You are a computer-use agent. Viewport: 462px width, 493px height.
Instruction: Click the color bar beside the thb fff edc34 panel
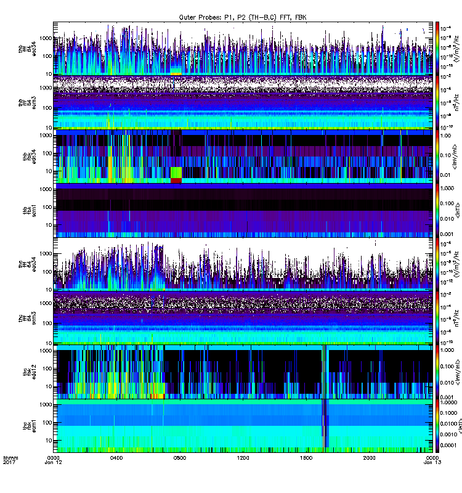[x=437, y=49]
